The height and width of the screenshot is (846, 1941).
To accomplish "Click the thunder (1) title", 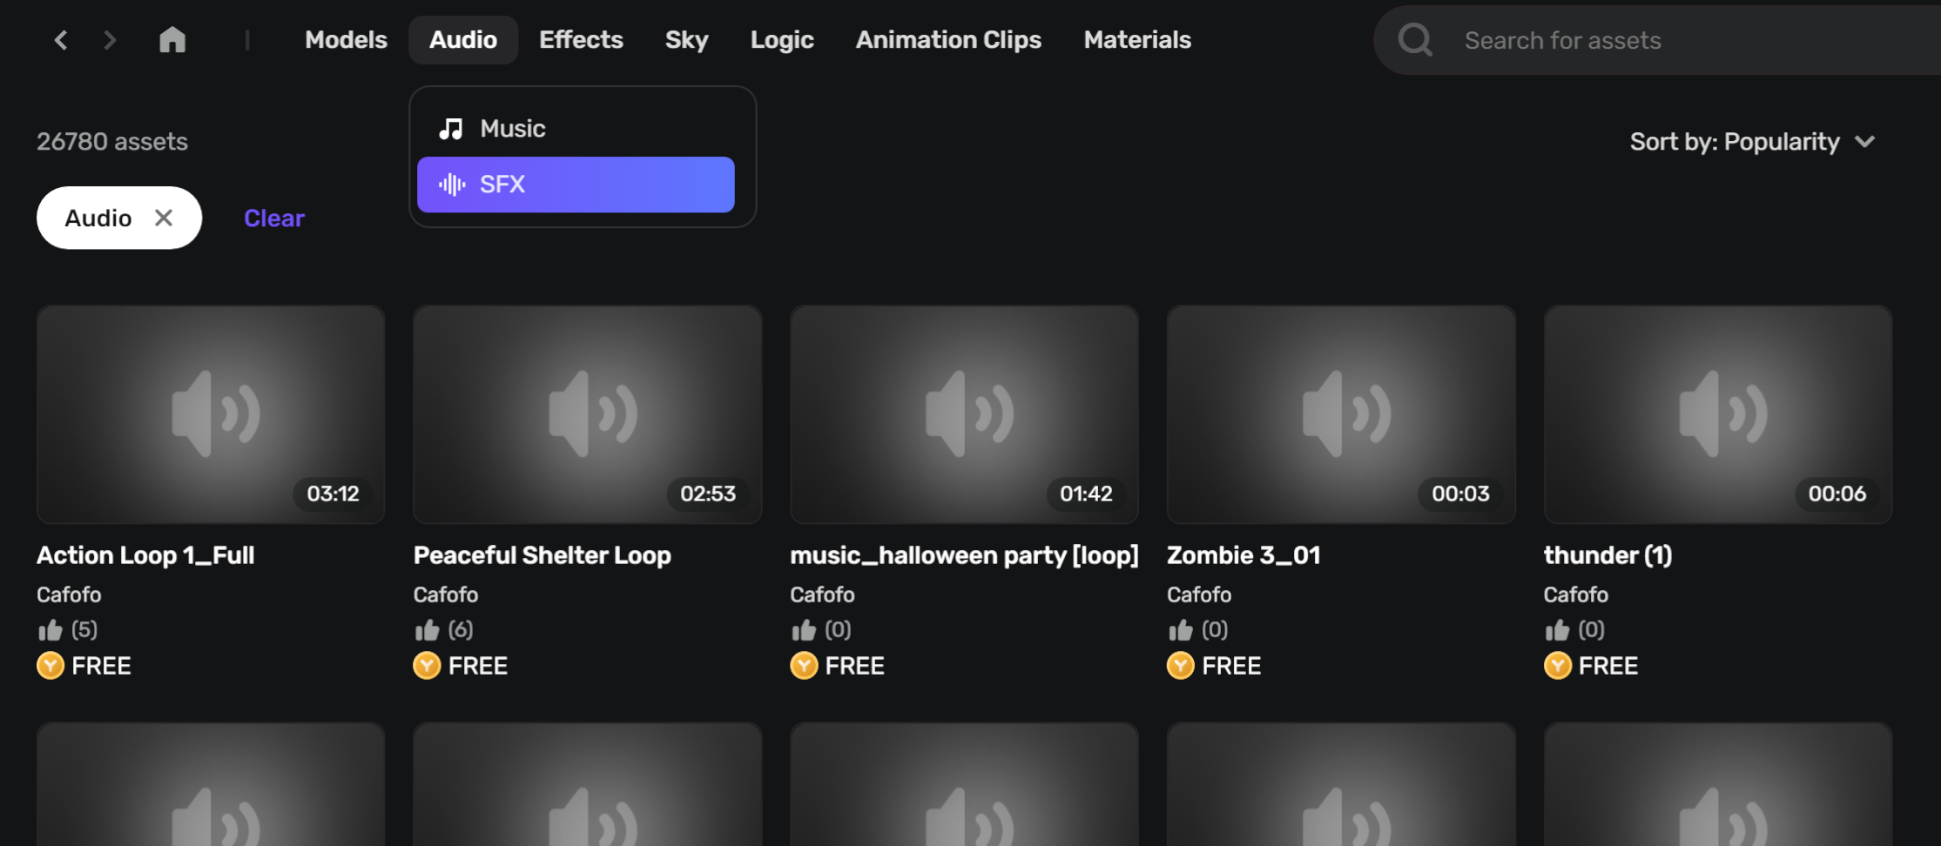I will (1607, 555).
